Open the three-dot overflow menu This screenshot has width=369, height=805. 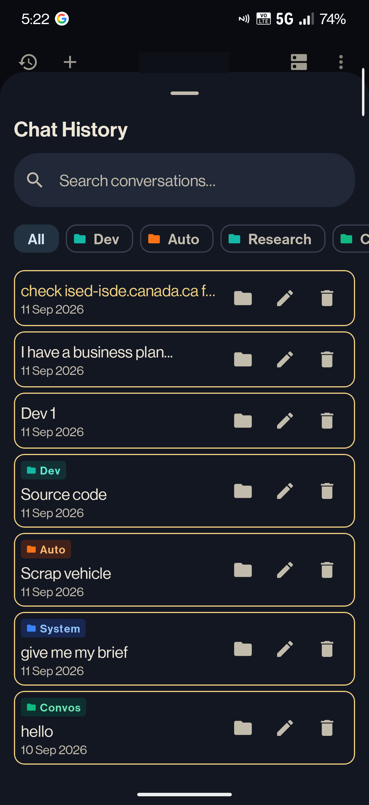point(341,62)
